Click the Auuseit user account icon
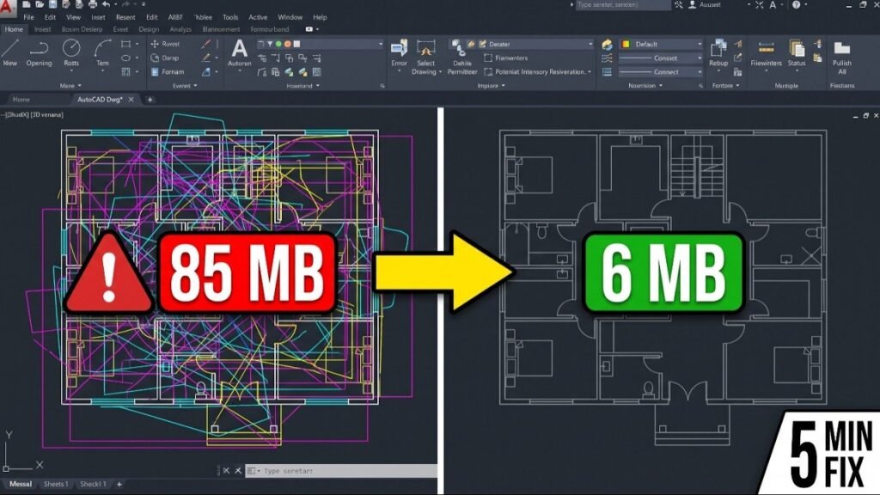 click(x=692, y=4)
